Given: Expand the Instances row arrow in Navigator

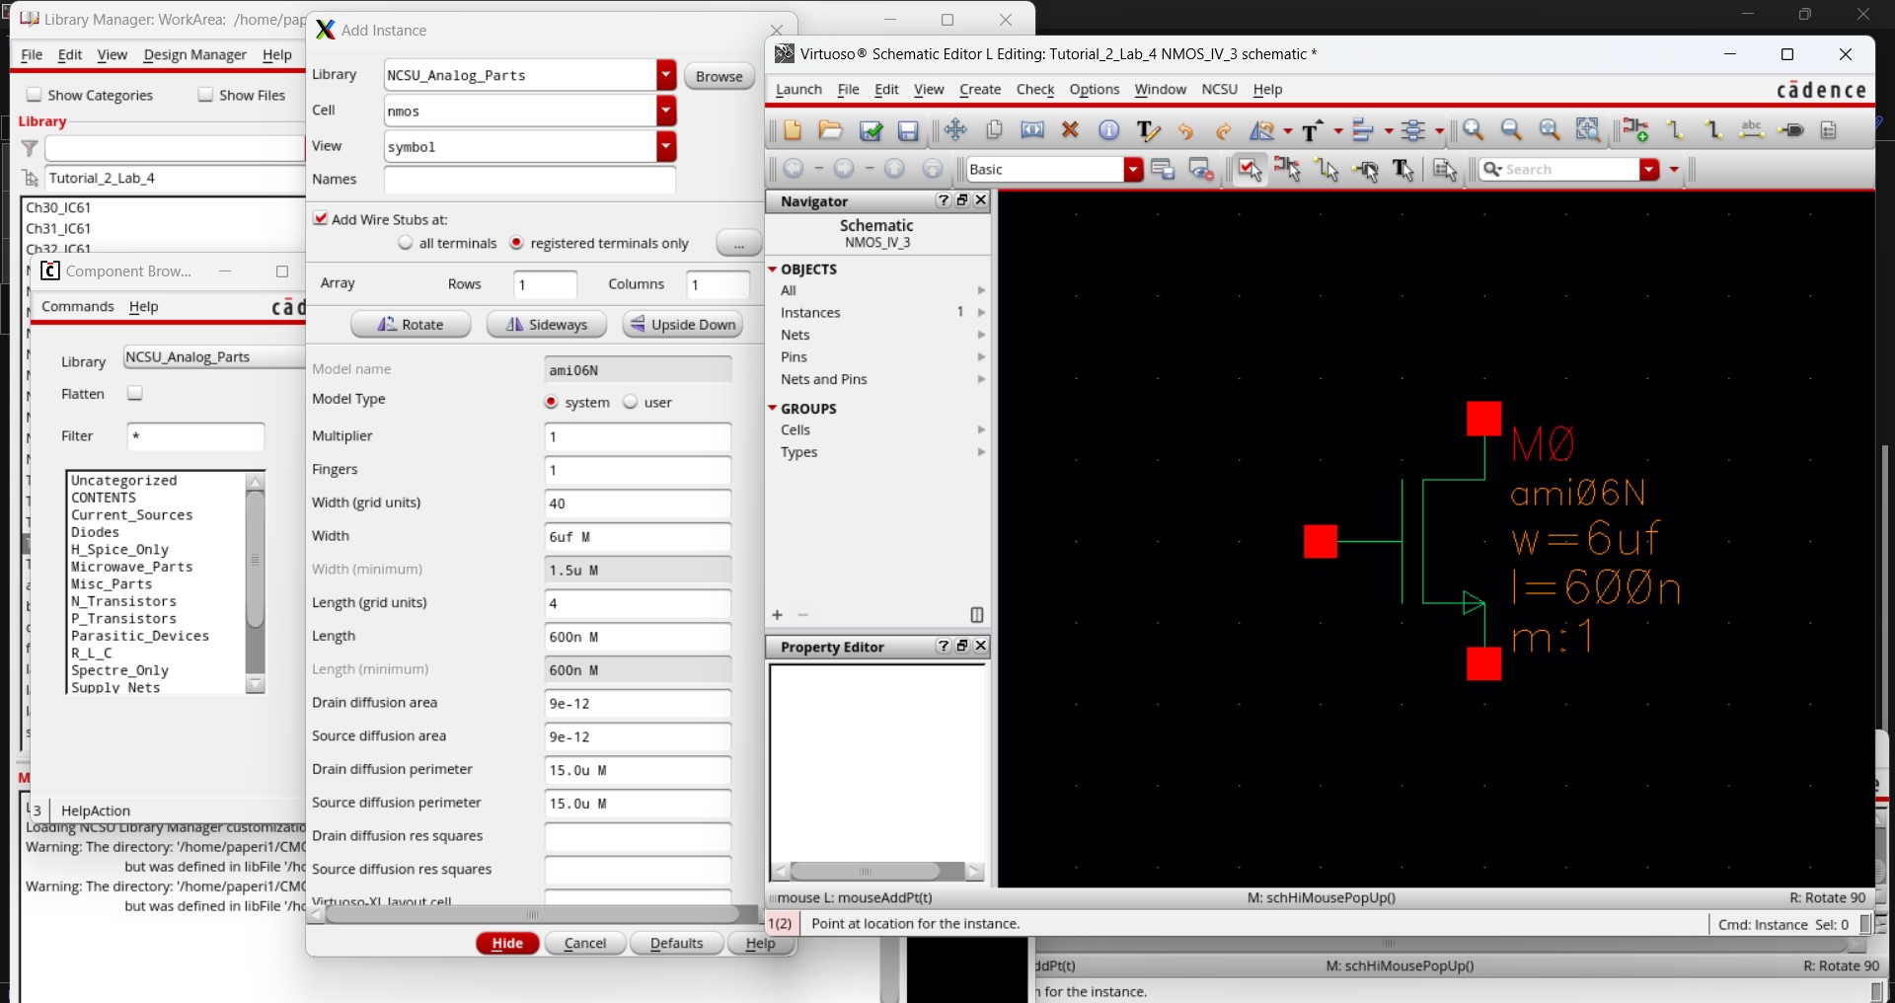Looking at the screenshot, I should pos(981,312).
